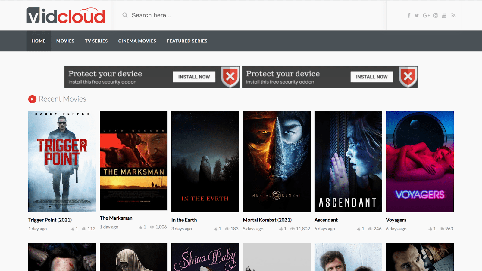Click the thumbs-up icon under In the Earth

point(215,229)
